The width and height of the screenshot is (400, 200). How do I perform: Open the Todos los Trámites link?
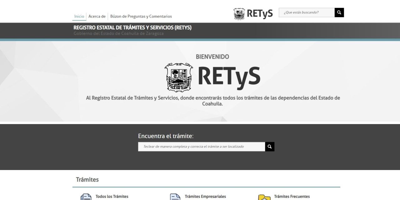tap(112, 197)
